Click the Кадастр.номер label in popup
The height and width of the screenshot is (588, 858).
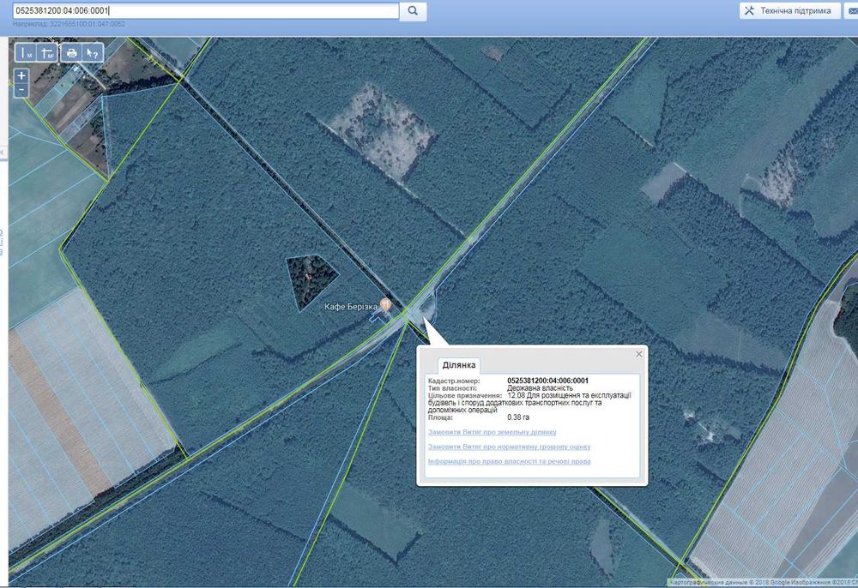tap(454, 381)
